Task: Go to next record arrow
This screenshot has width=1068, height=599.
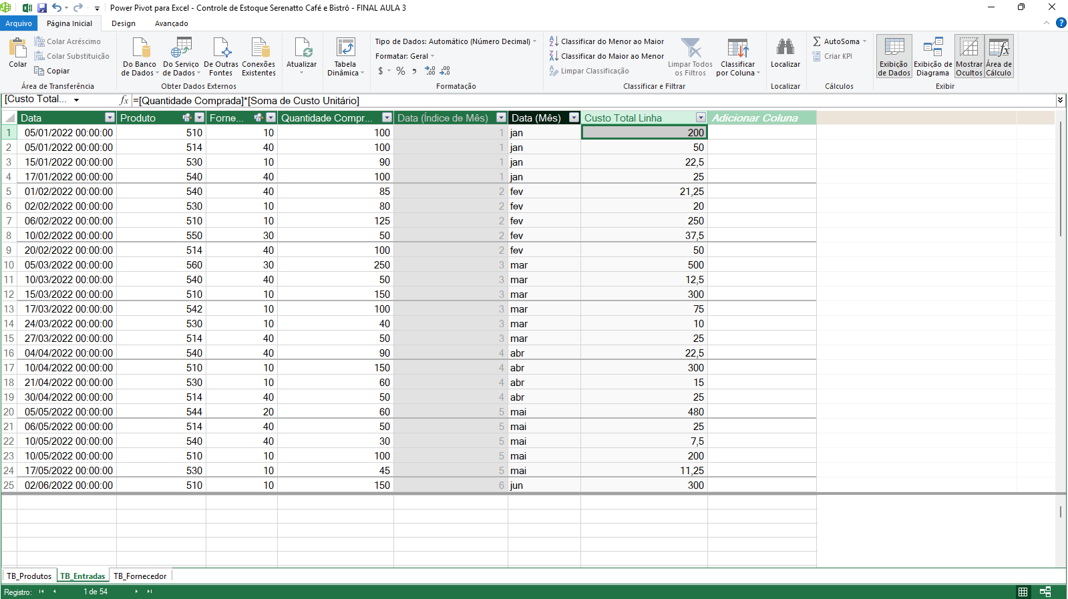Action: [x=136, y=592]
